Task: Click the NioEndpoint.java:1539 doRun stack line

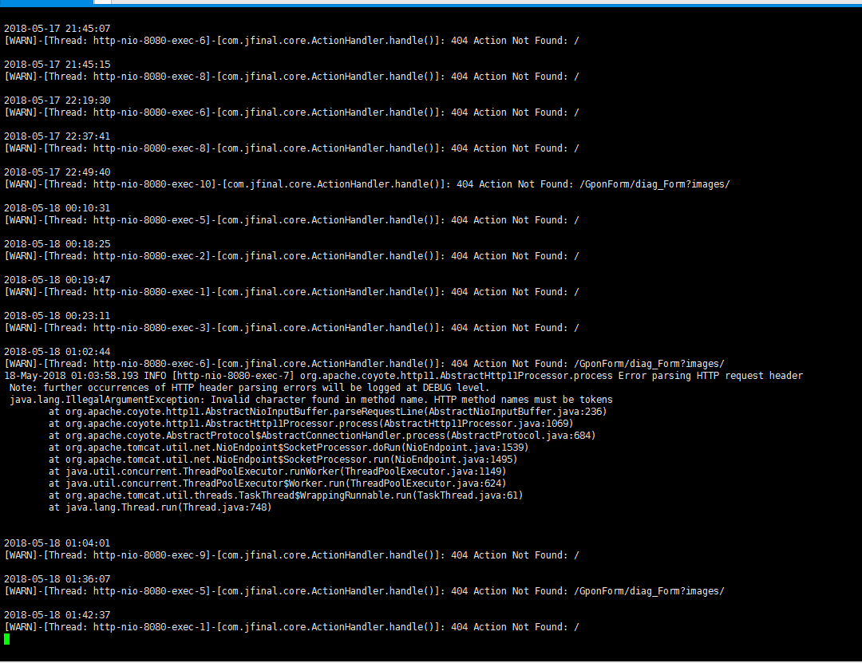Action: pos(289,448)
